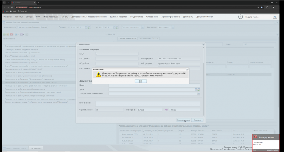Click the calendar icon in the Дата field
This screenshot has width=284, height=152.
click(196, 89)
